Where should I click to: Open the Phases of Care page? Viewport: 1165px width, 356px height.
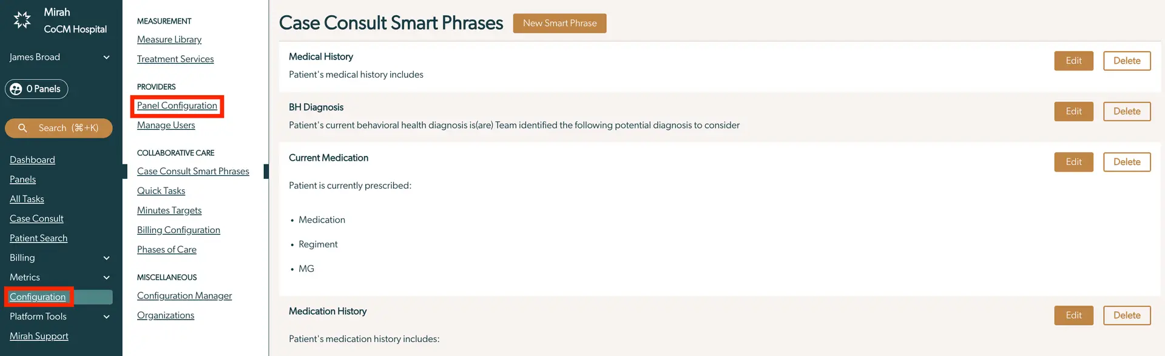pyautogui.click(x=166, y=249)
